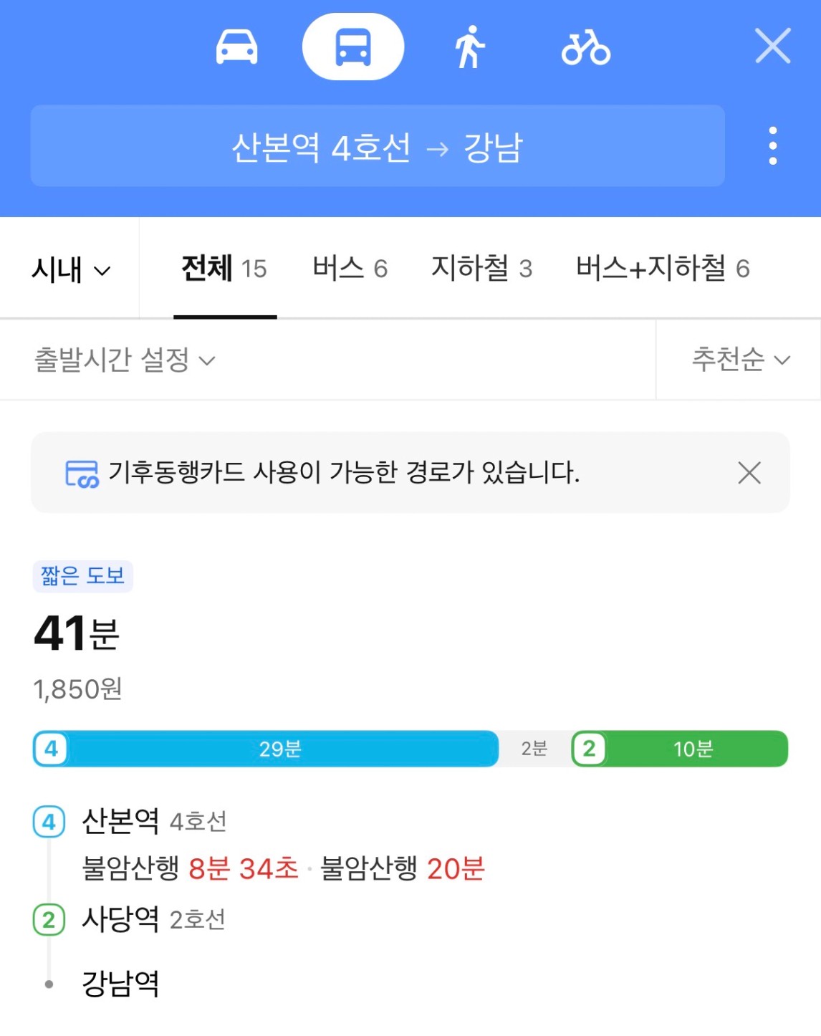821x1036 pixels.
Task: Edit the 산본역 4호선 → 강남 route field
Action: [x=378, y=147]
